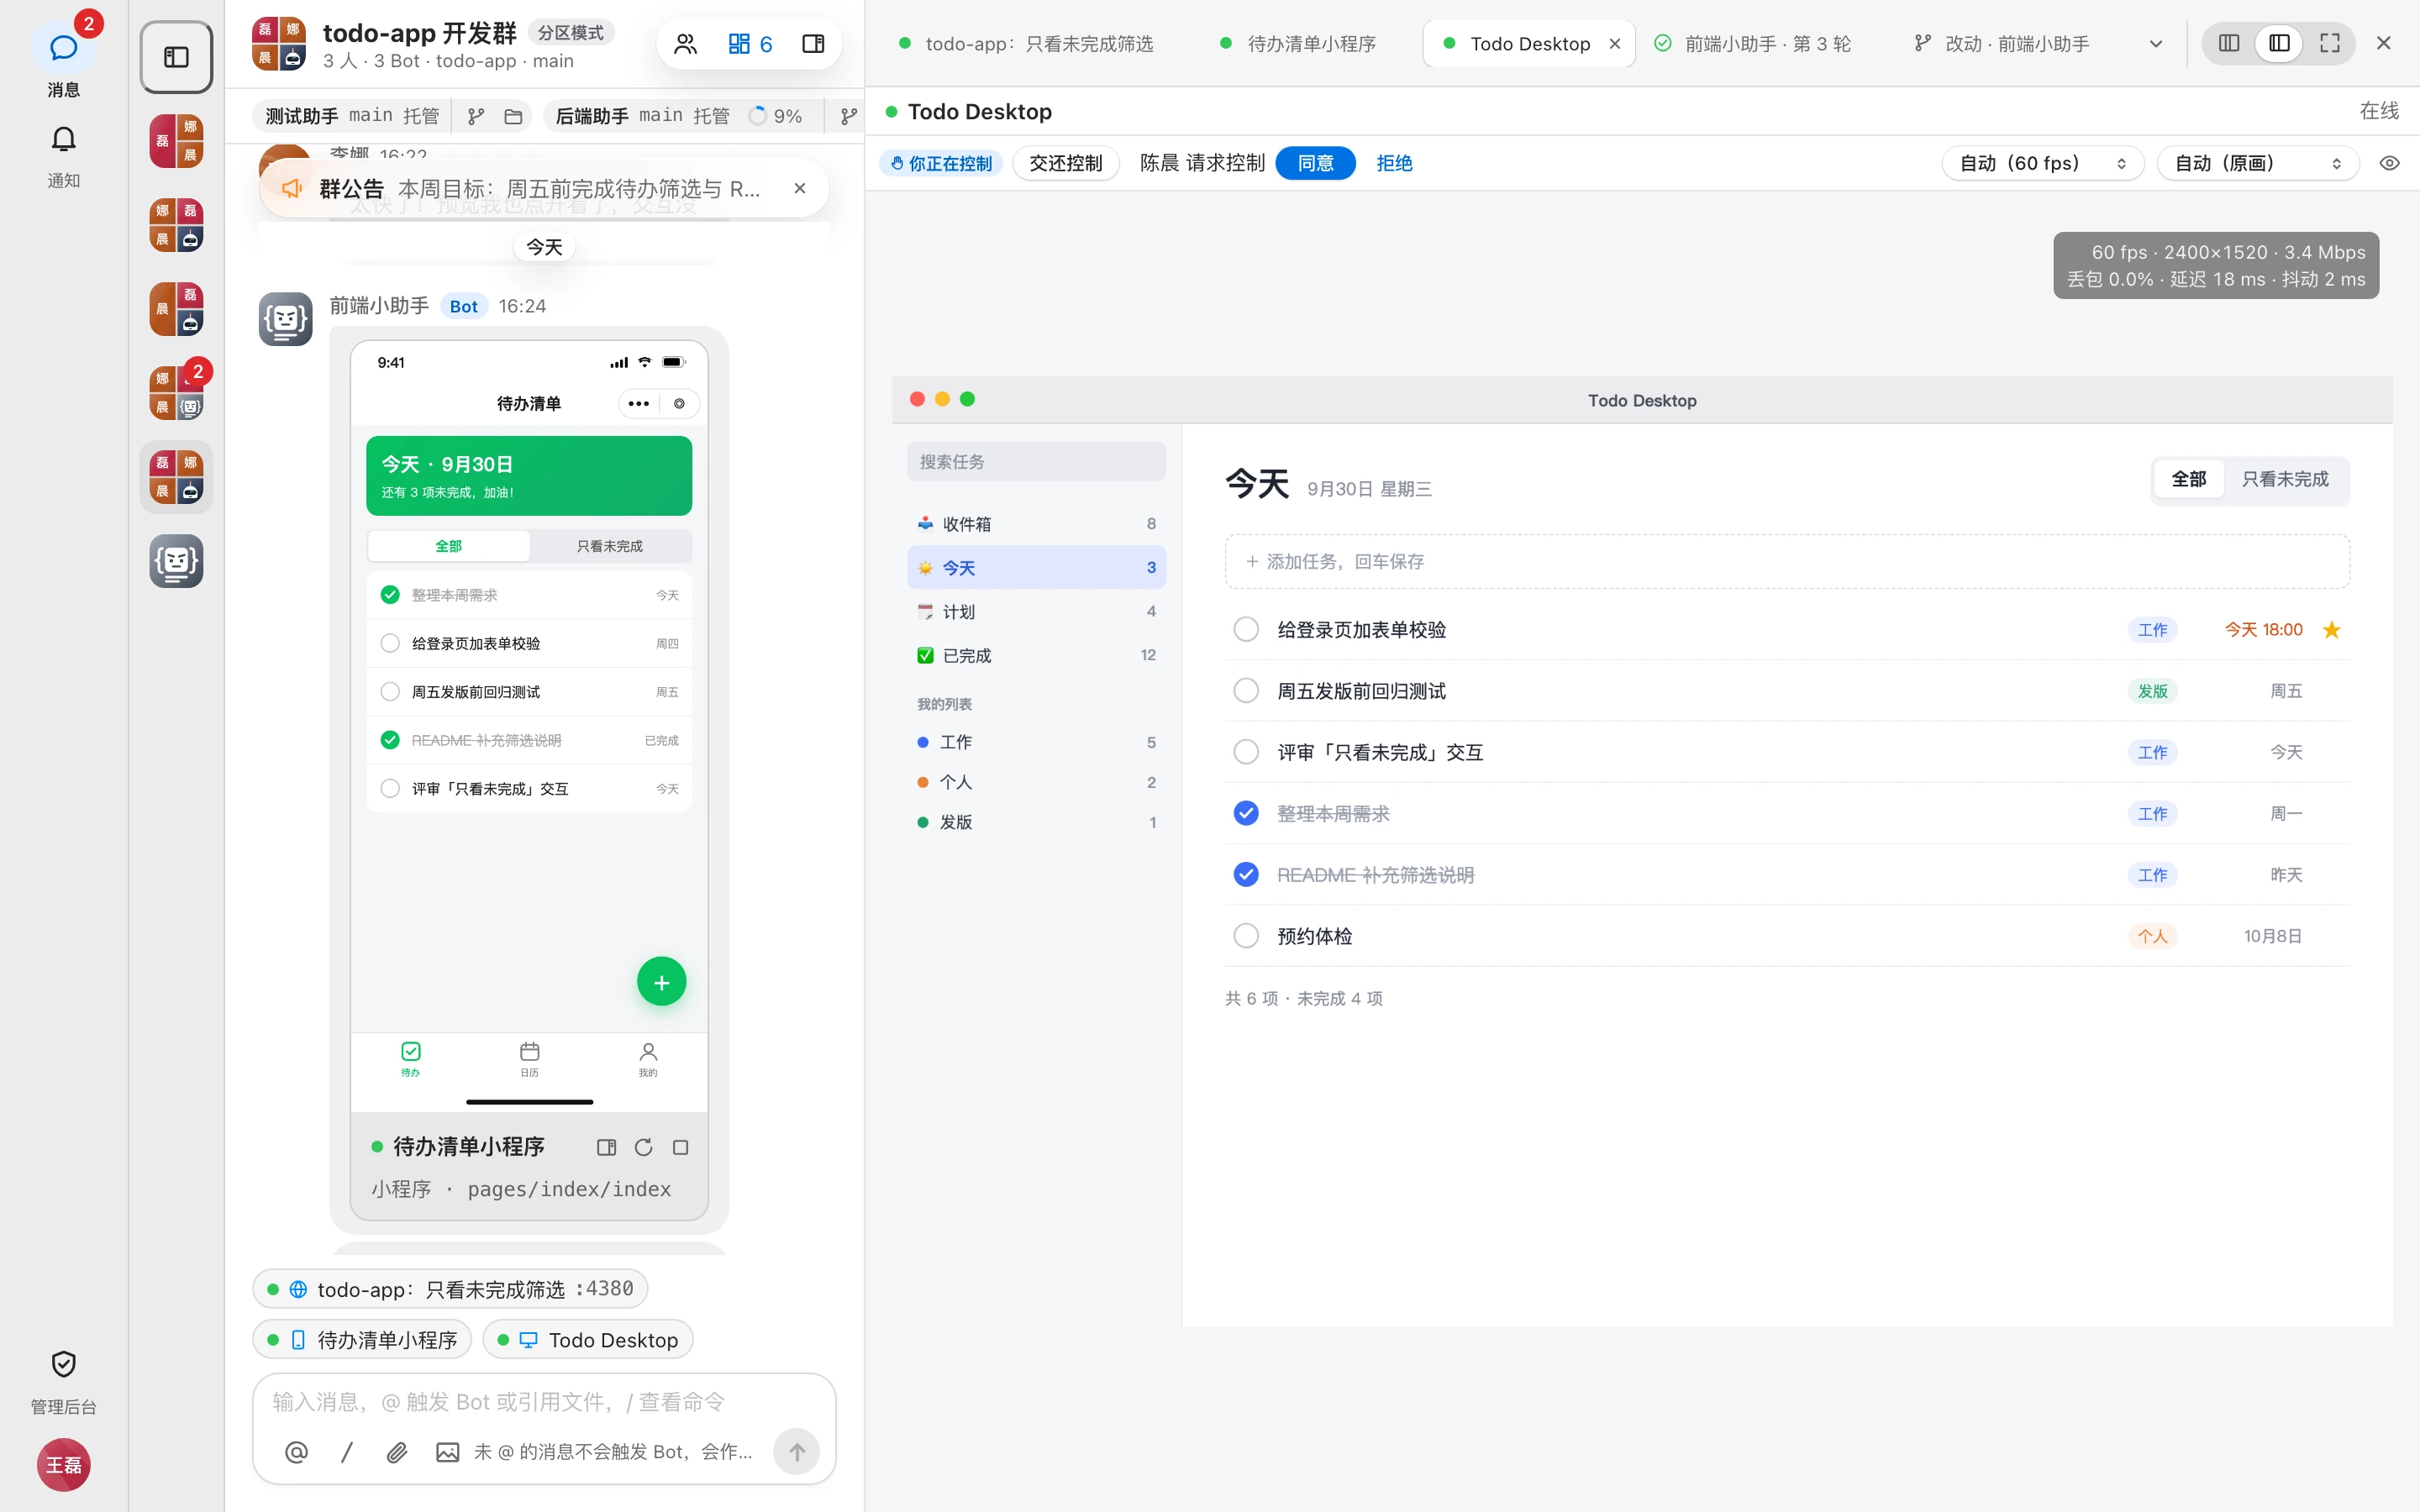Open the 待办清单小程序 chip above message box

(362, 1340)
